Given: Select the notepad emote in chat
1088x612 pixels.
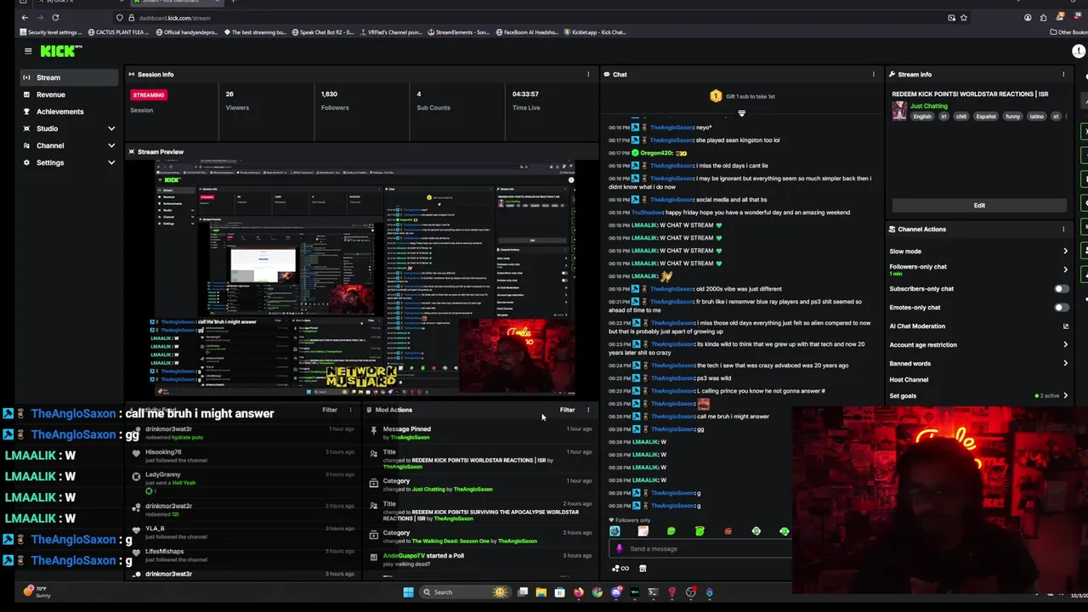Looking at the screenshot, I should pyautogui.click(x=643, y=531).
